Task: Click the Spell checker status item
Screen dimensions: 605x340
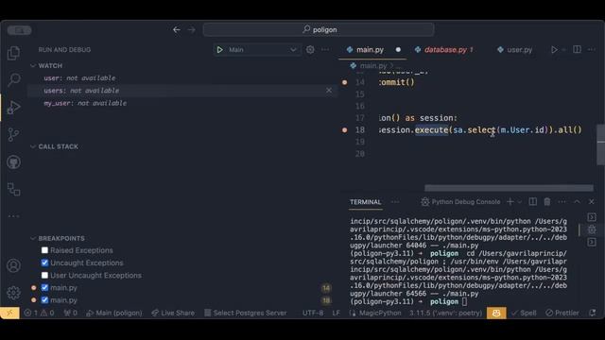Action: pos(524,313)
